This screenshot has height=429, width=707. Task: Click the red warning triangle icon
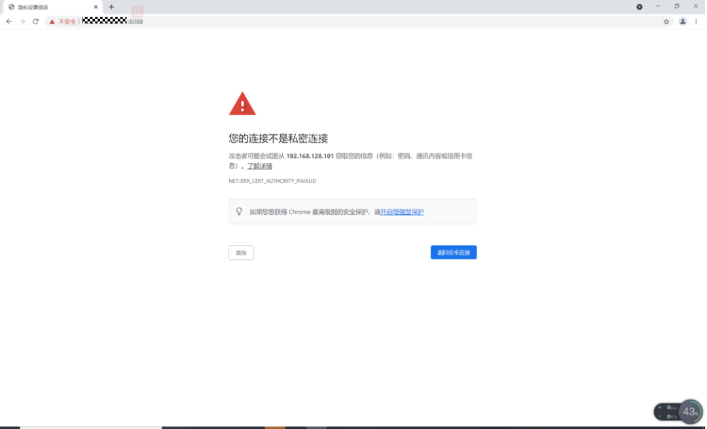point(243,102)
